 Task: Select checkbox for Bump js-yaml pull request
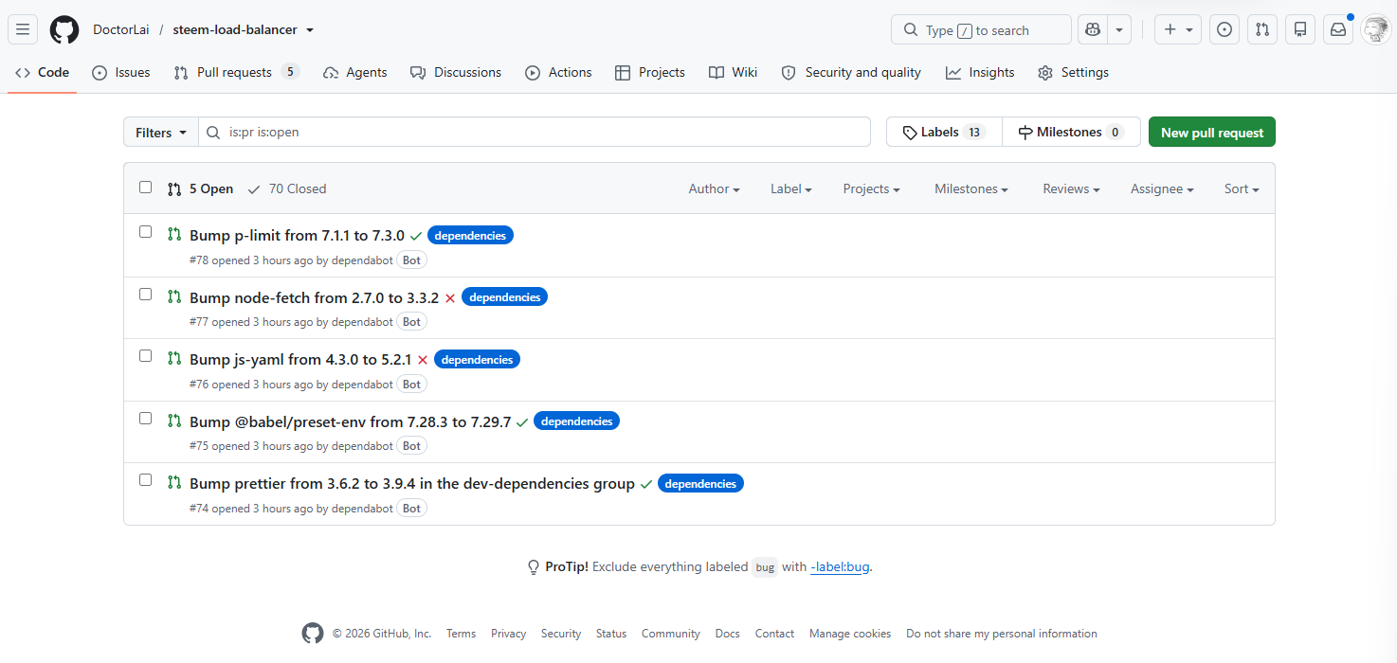coord(145,356)
